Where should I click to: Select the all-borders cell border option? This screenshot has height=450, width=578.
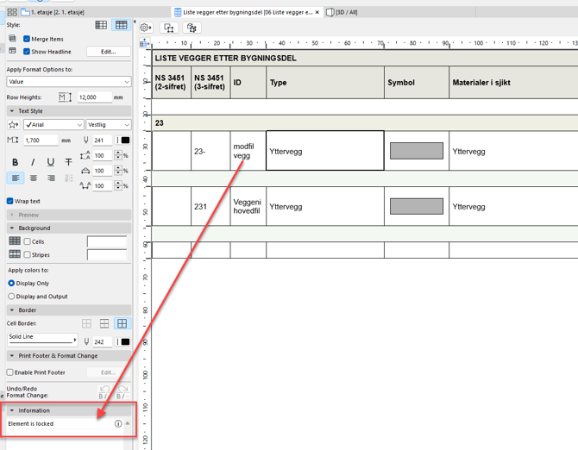click(x=123, y=323)
